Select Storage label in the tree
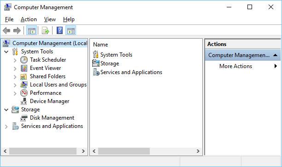This screenshot has width=282, height=167. coord(30,109)
